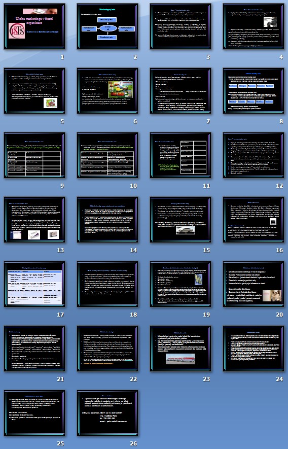This screenshot has width=288, height=449.
Task: Select slide 9 containing a five-row table
Action: (x=34, y=155)
